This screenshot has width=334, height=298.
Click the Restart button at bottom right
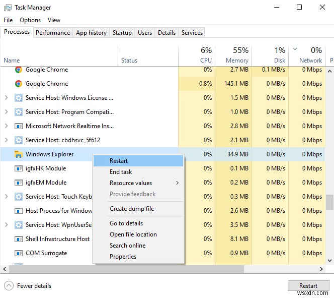click(x=308, y=285)
